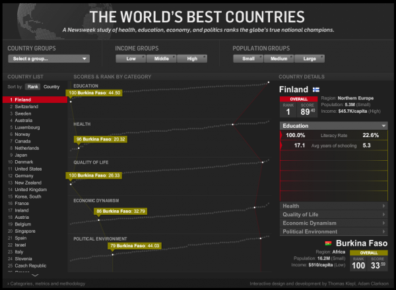
Task: Select Sweden in the country list
Action: coord(35,113)
